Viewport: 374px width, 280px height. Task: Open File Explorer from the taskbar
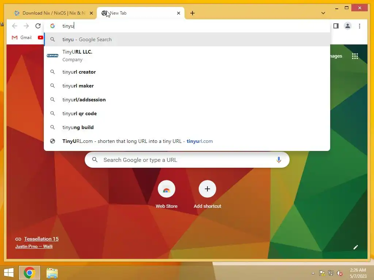52,273
